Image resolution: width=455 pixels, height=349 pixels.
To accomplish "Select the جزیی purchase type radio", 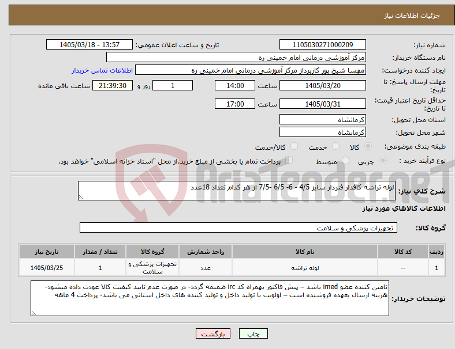I will pyautogui.click(x=383, y=160).
